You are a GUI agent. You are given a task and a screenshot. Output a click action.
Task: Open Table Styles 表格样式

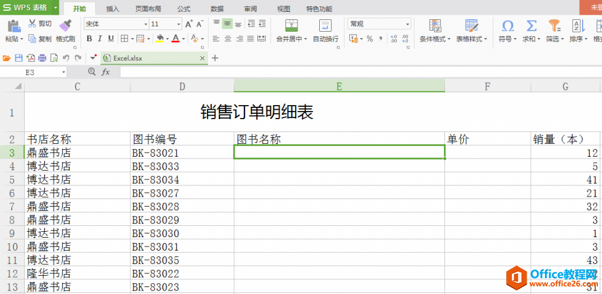click(x=471, y=31)
